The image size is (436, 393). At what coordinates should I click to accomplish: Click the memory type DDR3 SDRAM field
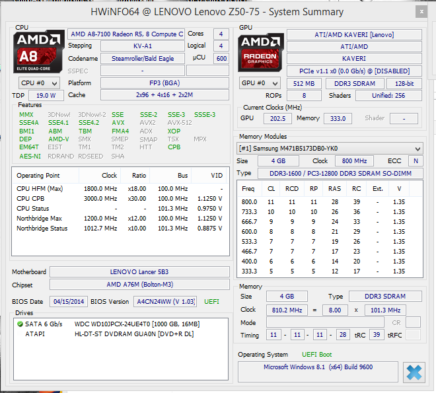[x=385, y=297]
